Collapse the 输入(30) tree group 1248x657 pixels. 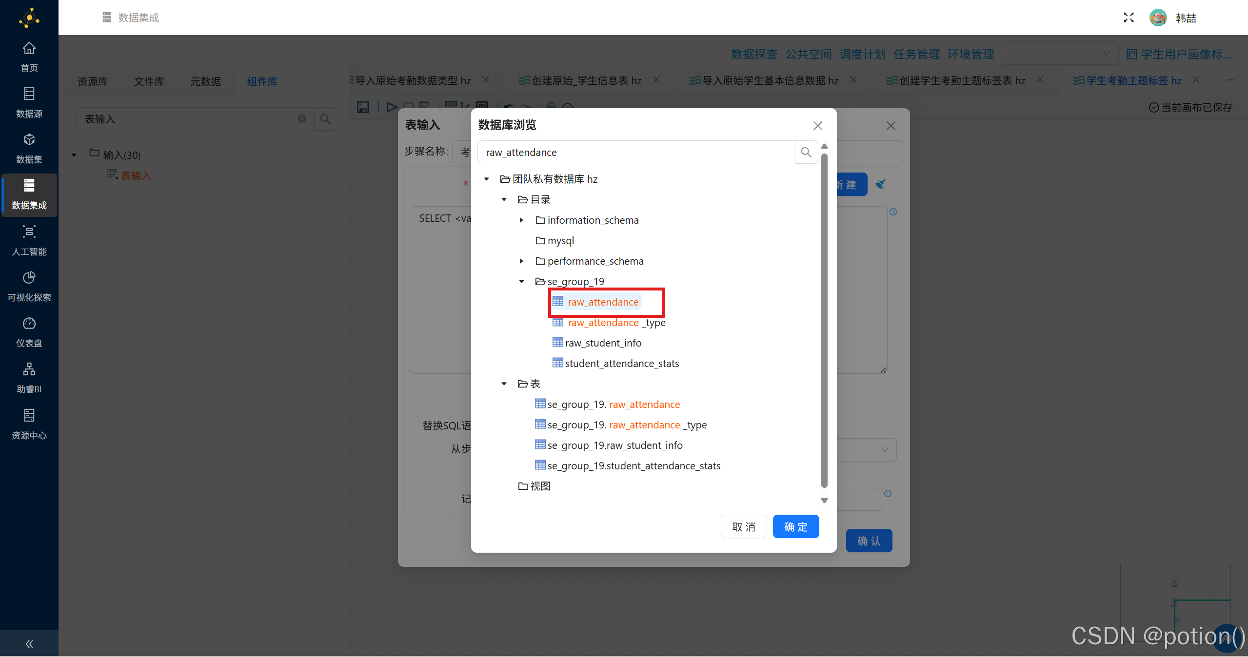click(x=74, y=155)
